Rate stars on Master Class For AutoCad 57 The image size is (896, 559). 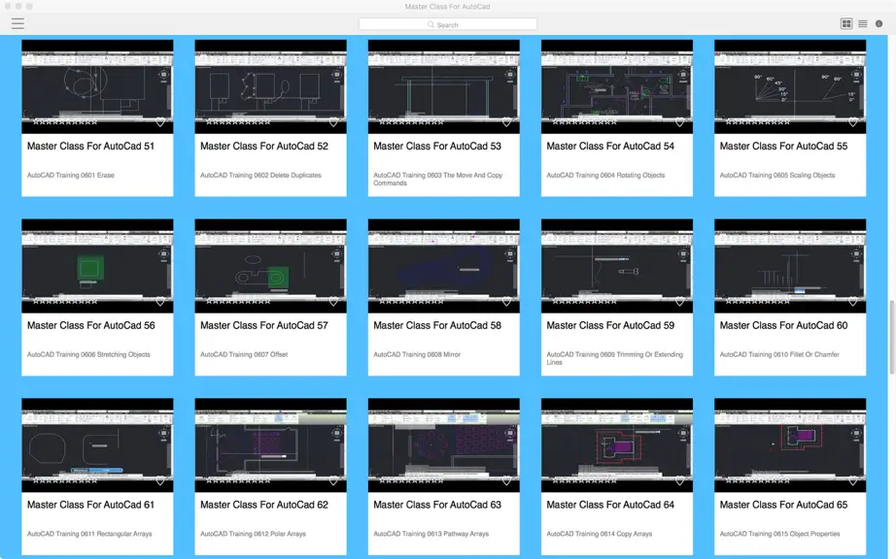coord(238,301)
